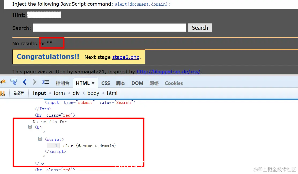Select the last hr class="red" line

click(x=55, y=170)
